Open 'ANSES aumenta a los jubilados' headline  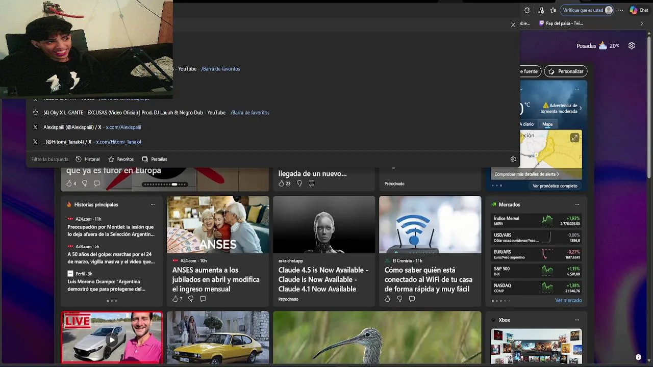click(x=216, y=279)
